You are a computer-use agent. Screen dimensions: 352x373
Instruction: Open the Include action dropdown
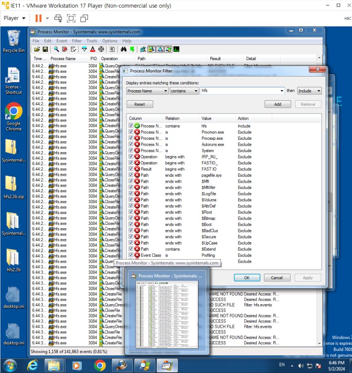310,91
